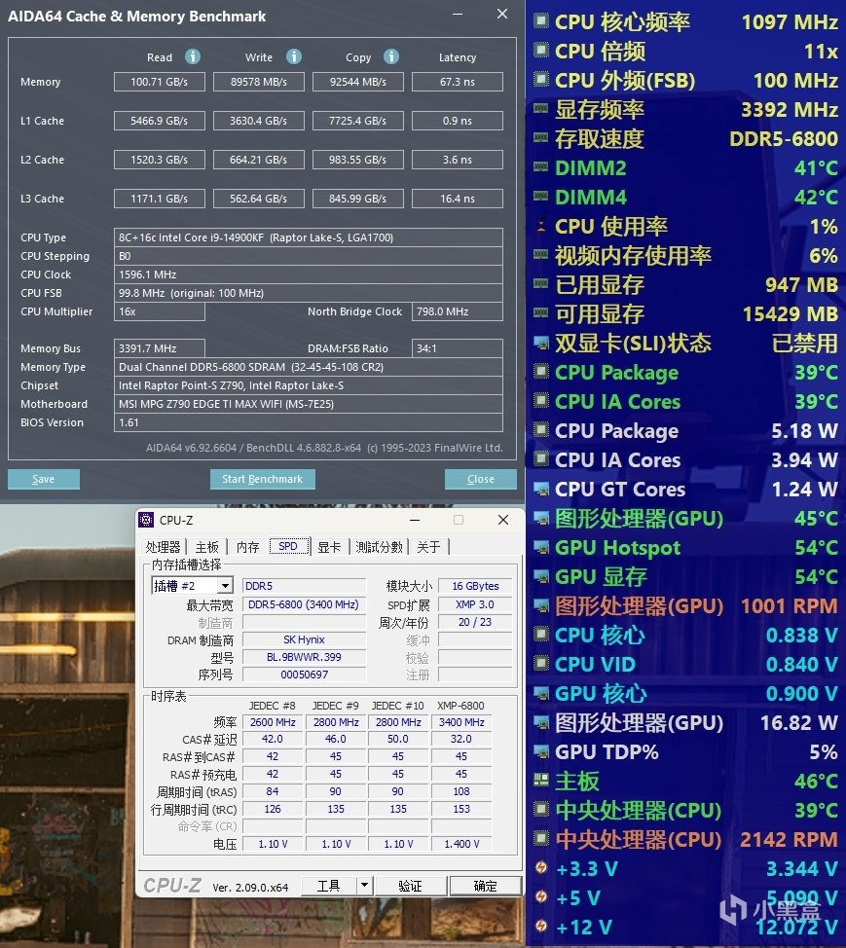Switch to the 处理器 tab in CPU-Z
The height and width of the screenshot is (948, 846).
163,547
